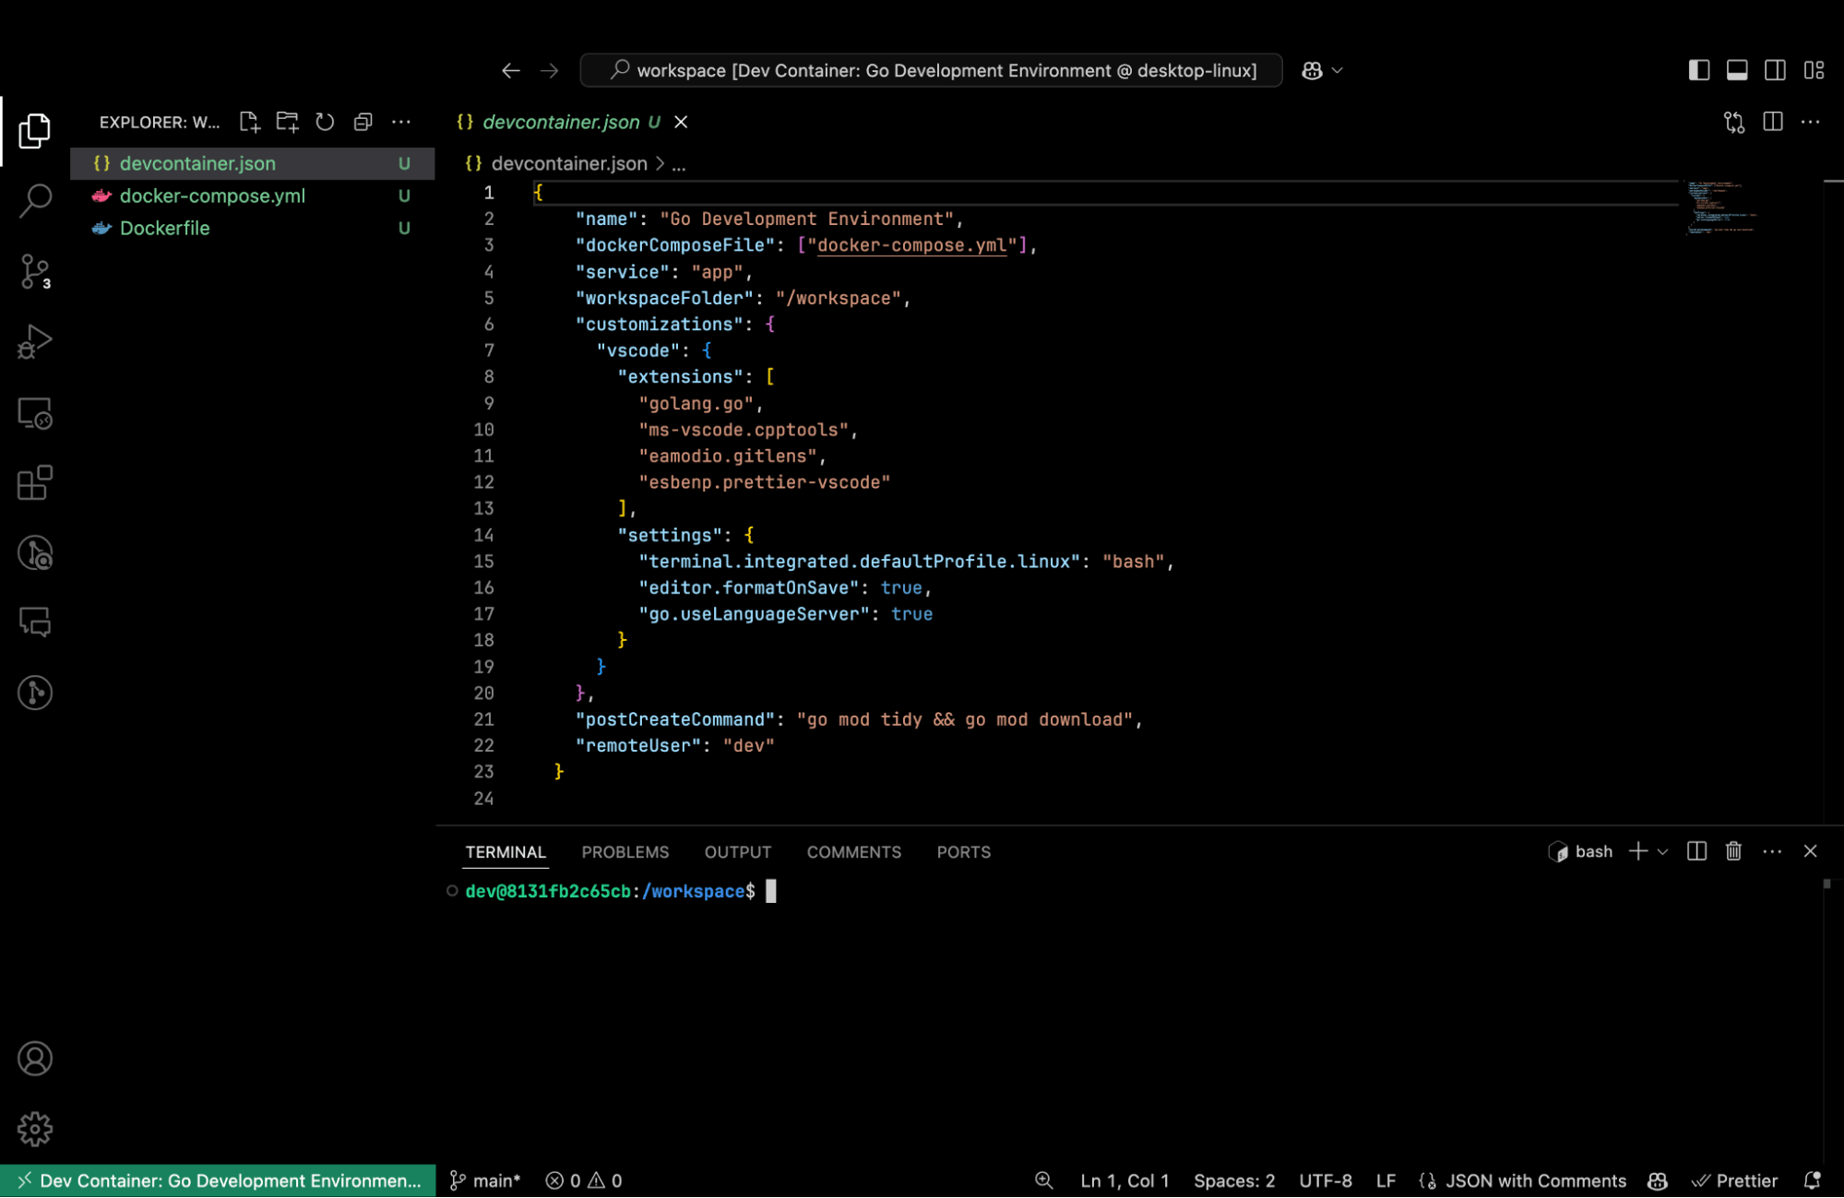Screen dimensions: 1844x1198
Task: Click the Dev Container remote status indicator
Action: tap(218, 1181)
